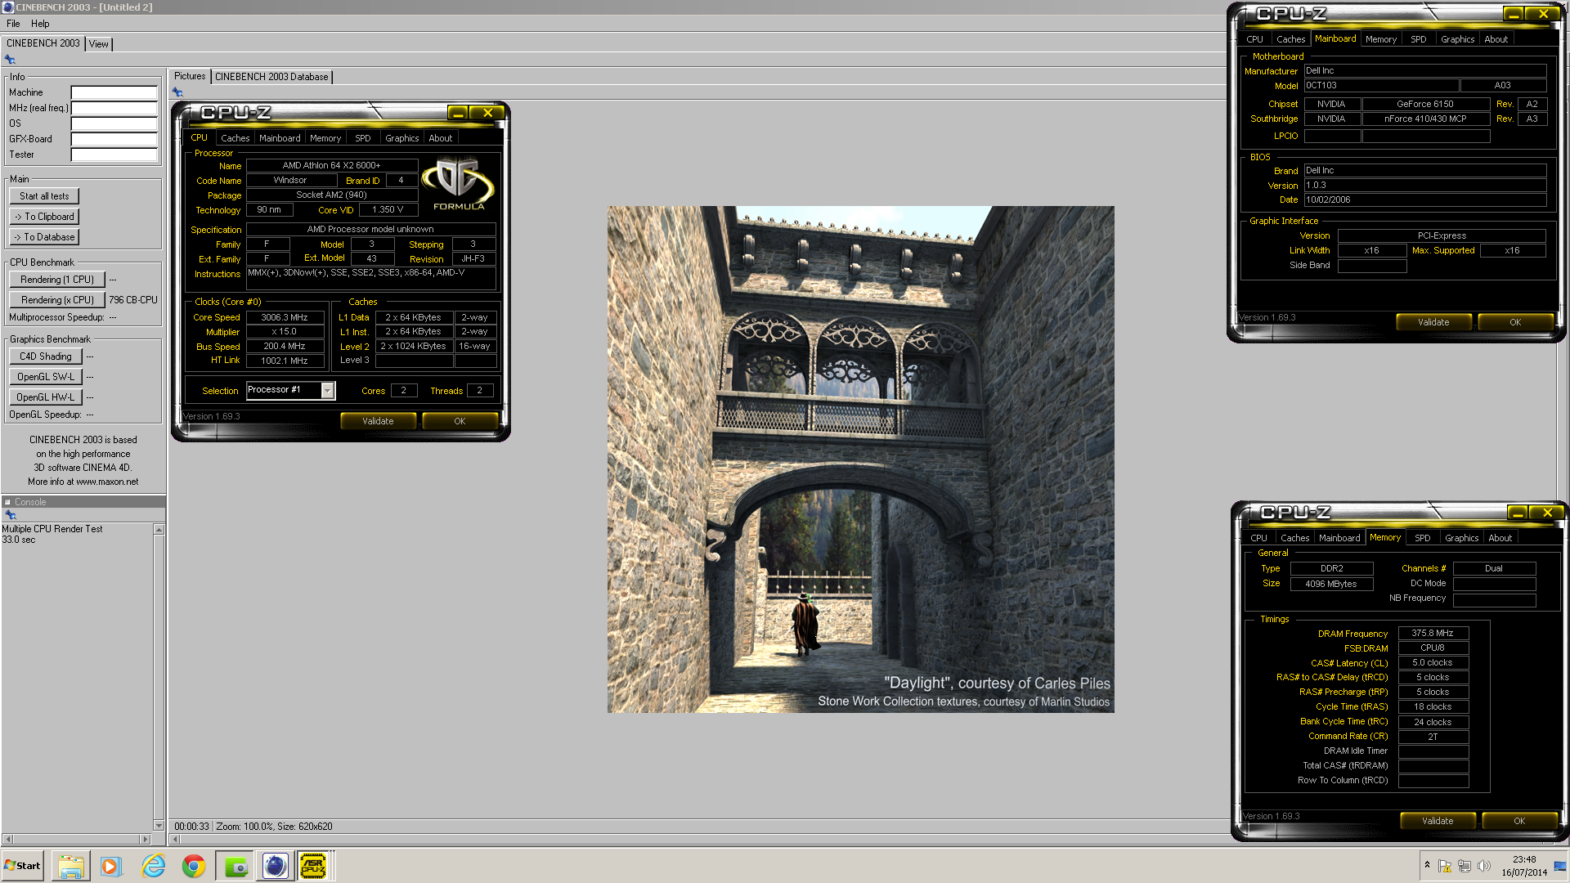Click the picture area horizontal scroll left arrow
This screenshot has height=883, width=1570.
(174, 839)
